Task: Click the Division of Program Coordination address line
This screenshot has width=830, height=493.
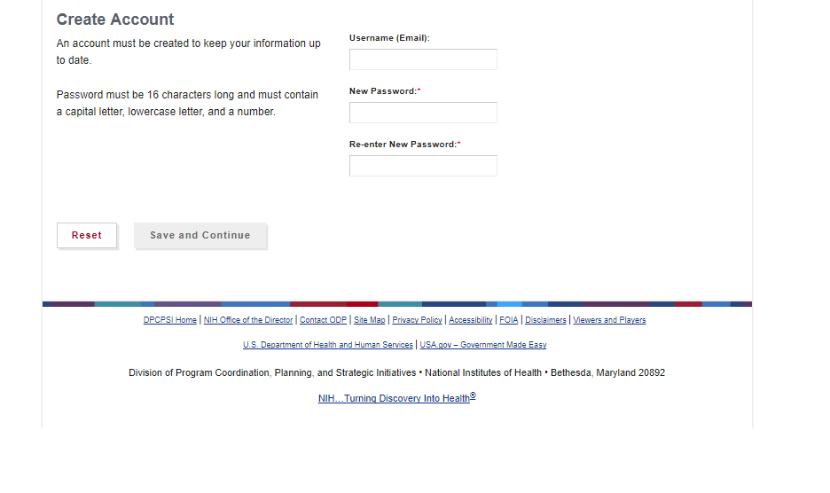Action: 397,372
